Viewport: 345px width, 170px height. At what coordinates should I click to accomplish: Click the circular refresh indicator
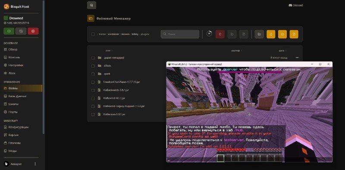coord(209,34)
